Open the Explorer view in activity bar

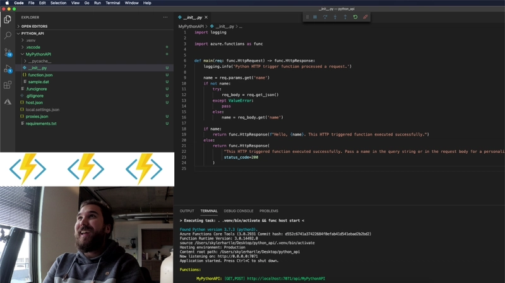click(x=8, y=20)
